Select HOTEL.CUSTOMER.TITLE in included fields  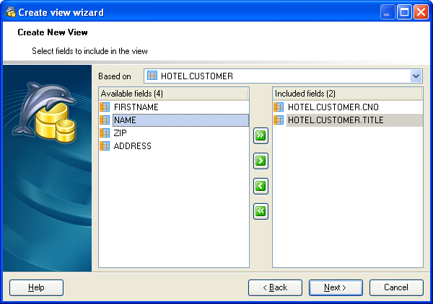click(x=335, y=120)
